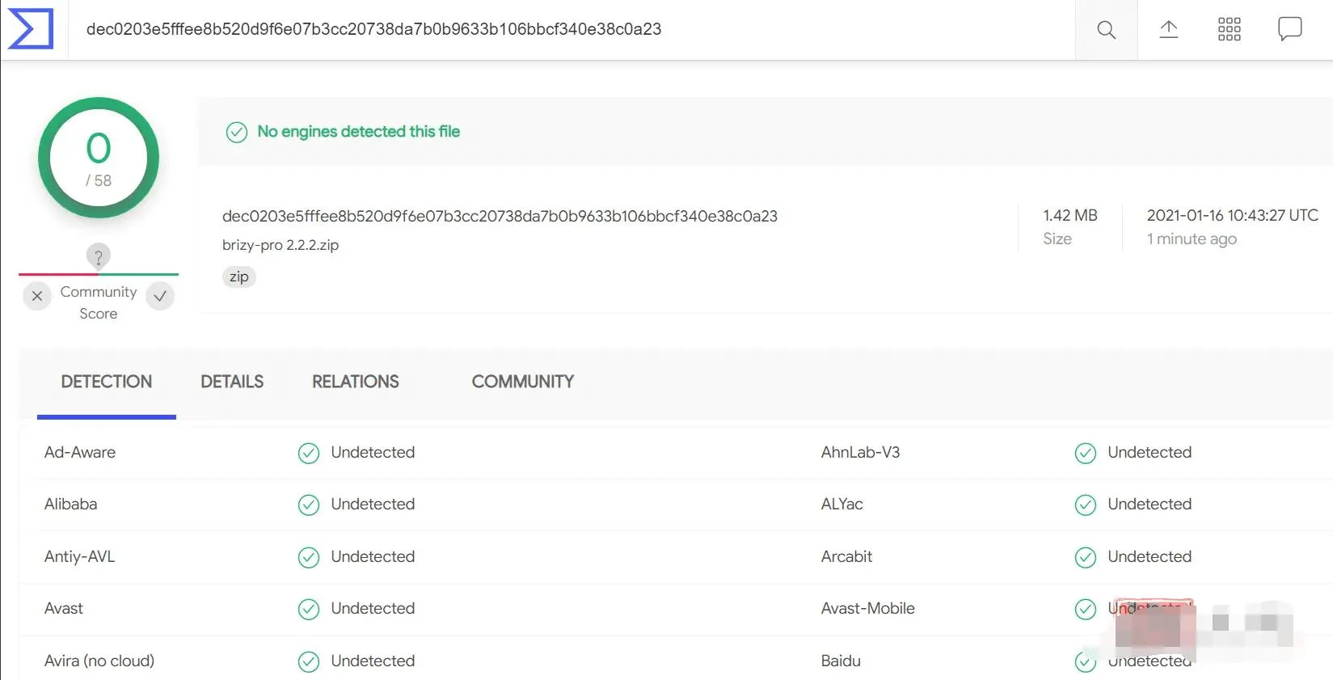Click the Avast engine name
1333x680 pixels.
tap(64, 609)
